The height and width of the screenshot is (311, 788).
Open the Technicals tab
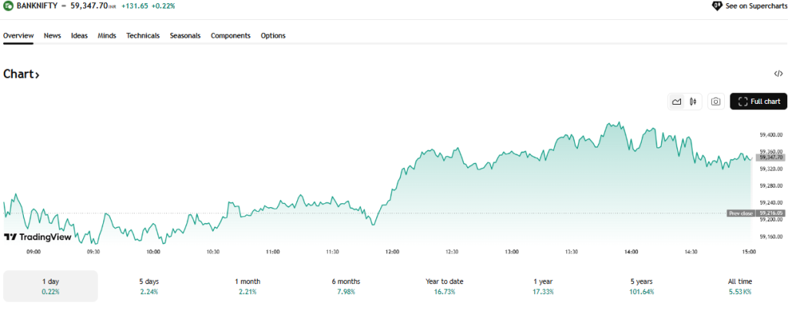point(142,35)
